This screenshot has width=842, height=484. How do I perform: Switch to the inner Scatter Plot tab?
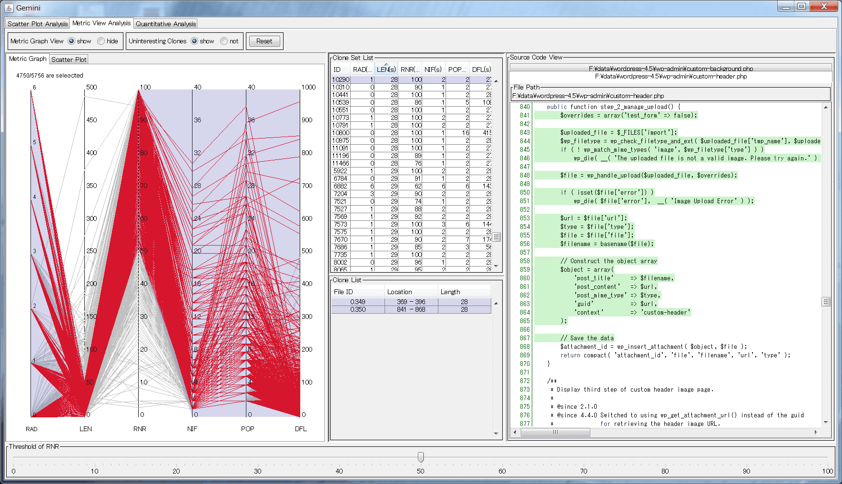coord(69,59)
